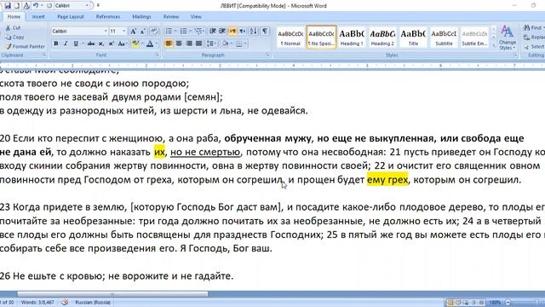Sort text alphabetically with the A-Z icon
The image size is (545, 307).
coord(254,32)
